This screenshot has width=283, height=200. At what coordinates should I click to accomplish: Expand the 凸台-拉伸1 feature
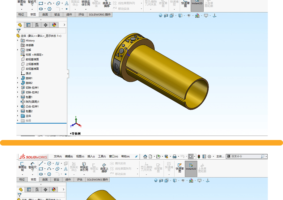click(x=18, y=106)
